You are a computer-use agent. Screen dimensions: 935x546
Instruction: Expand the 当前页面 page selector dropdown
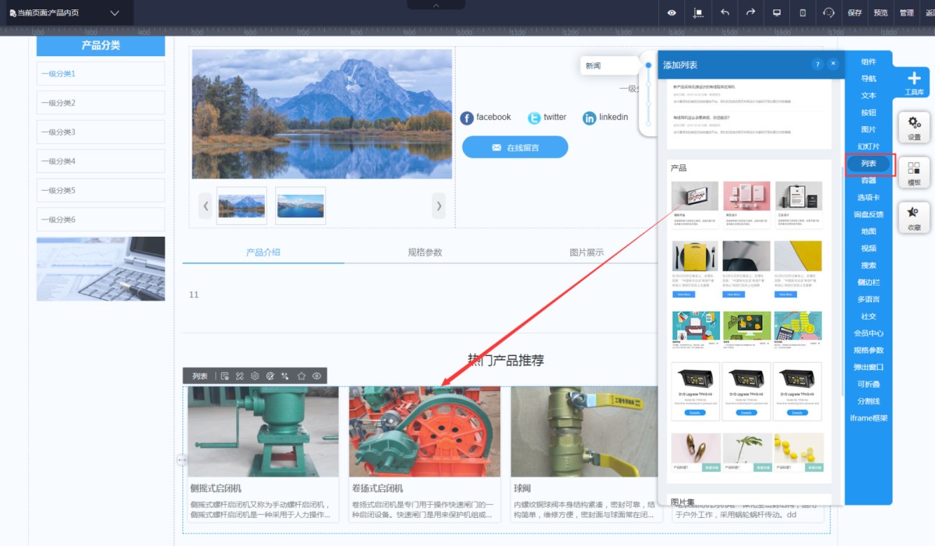coord(115,13)
